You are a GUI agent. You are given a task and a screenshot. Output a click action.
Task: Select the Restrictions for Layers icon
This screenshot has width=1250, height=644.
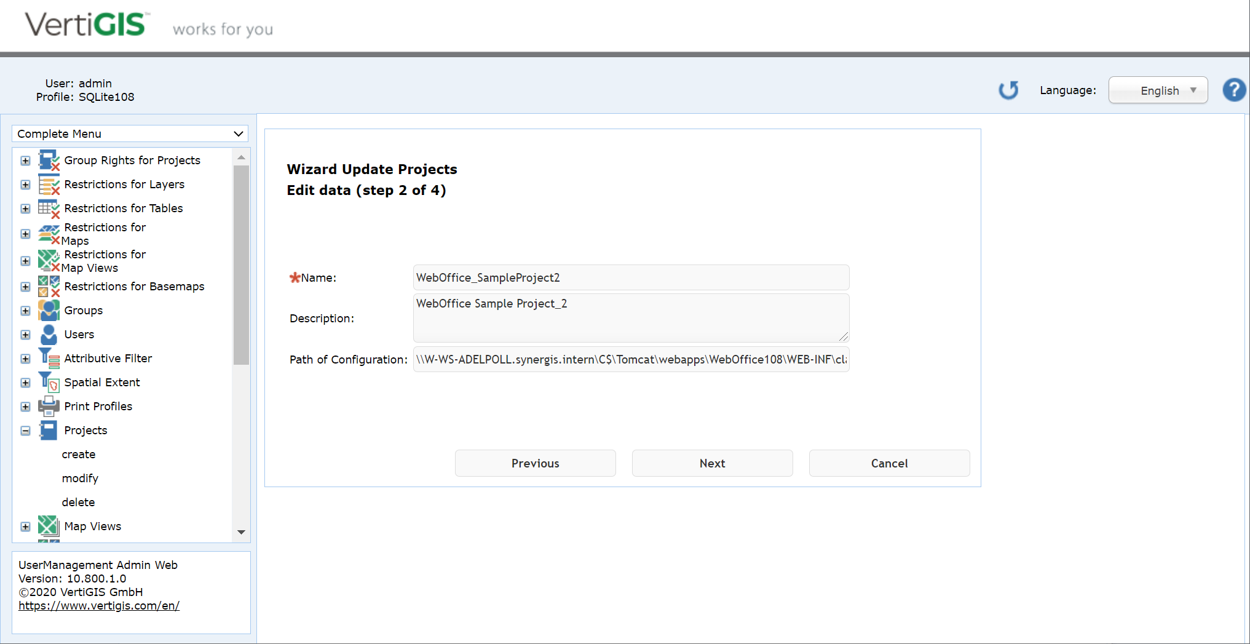[x=49, y=184]
